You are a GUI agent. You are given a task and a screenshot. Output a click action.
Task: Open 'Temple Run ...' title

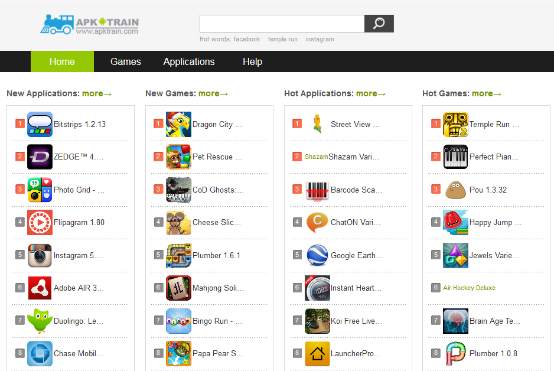(x=494, y=125)
